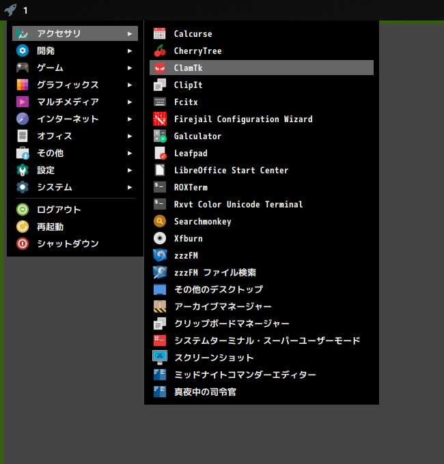Open スクリーンショット entry
The width and height of the screenshot is (444, 464).
click(x=262, y=358)
